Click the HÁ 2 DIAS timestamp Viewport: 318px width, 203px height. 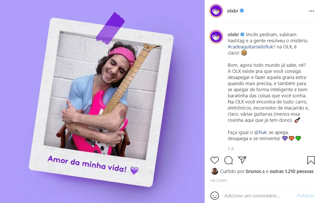[x=219, y=180]
